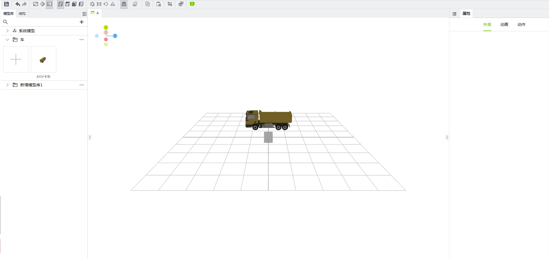
Task: Toggle the first wireframe cube view mode
Action: point(61,4)
